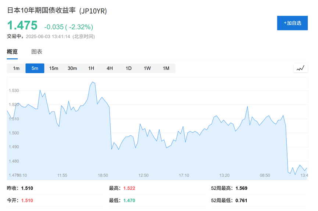Click the current yield value 1.475

click(22, 26)
